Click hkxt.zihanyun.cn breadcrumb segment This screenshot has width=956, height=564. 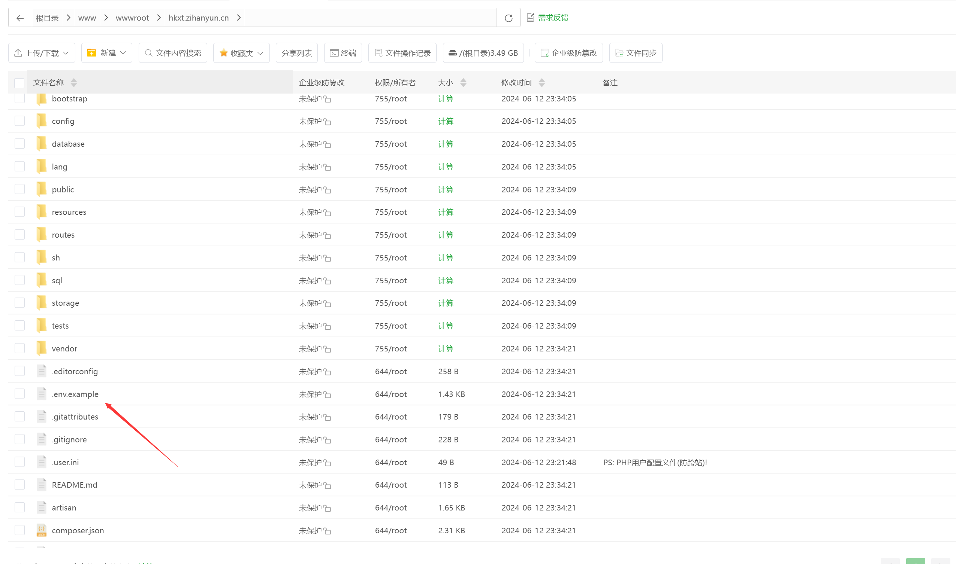(199, 18)
